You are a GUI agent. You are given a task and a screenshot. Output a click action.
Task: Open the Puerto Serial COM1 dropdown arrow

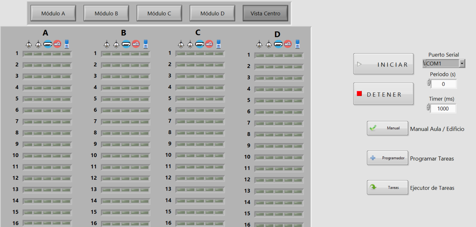tap(462, 63)
